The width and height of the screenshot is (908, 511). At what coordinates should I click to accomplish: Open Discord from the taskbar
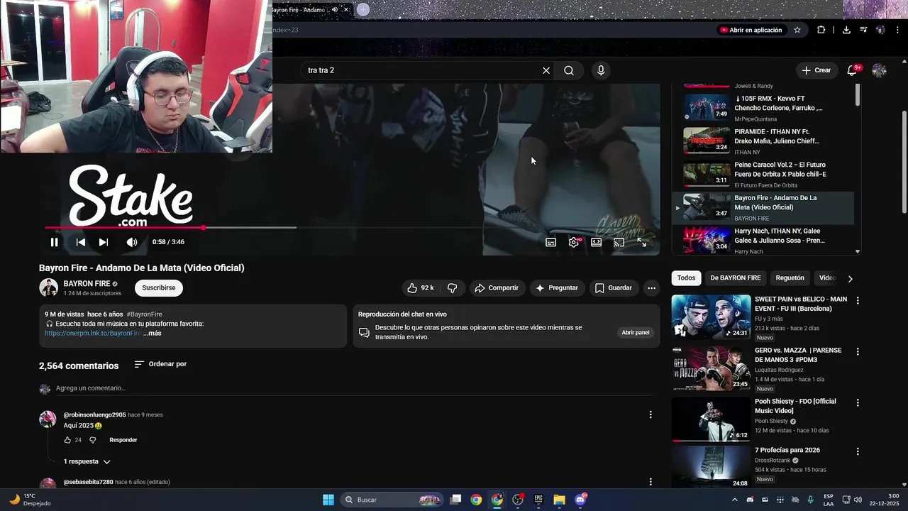pyautogui.click(x=581, y=500)
